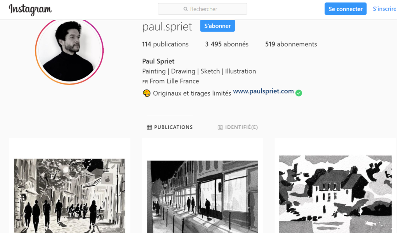This screenshot has width=397, height=233.
Task: Open the S'inscrire link
Action: click(x=384, y=9)
